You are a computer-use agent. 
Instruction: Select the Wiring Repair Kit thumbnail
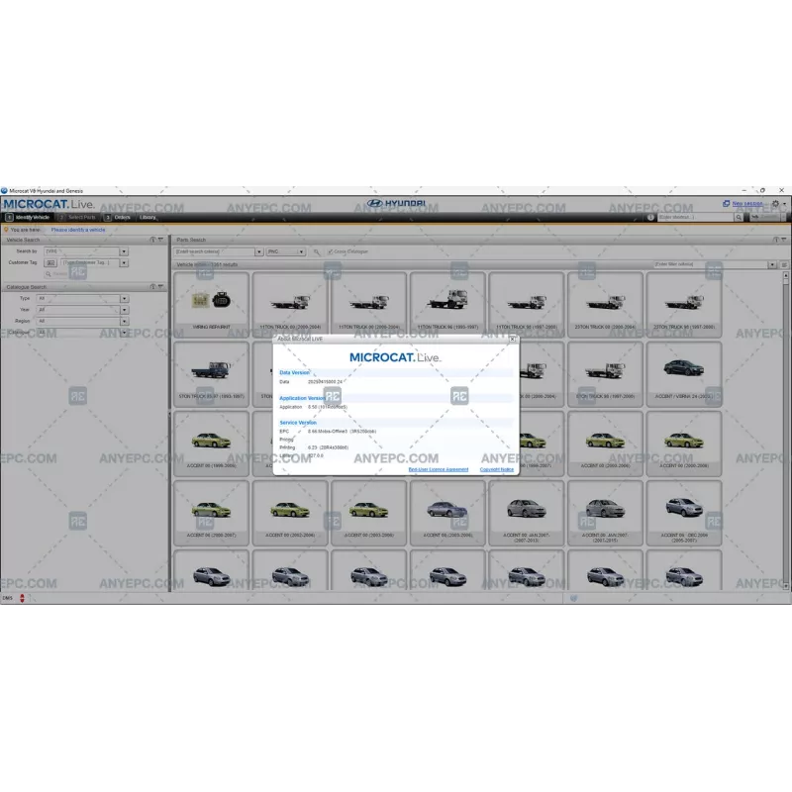pos(210,303)
